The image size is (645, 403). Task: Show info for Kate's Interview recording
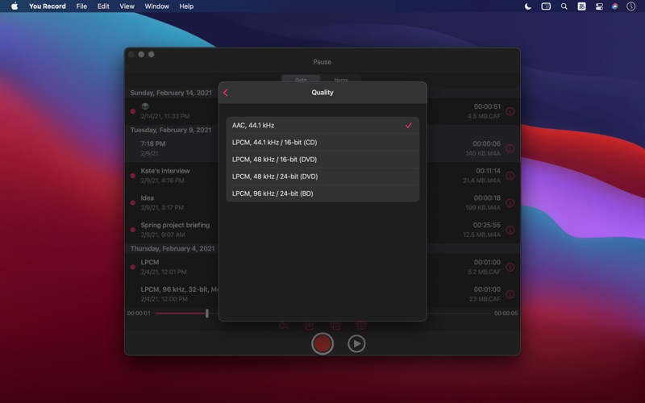(x=510, y=176)
